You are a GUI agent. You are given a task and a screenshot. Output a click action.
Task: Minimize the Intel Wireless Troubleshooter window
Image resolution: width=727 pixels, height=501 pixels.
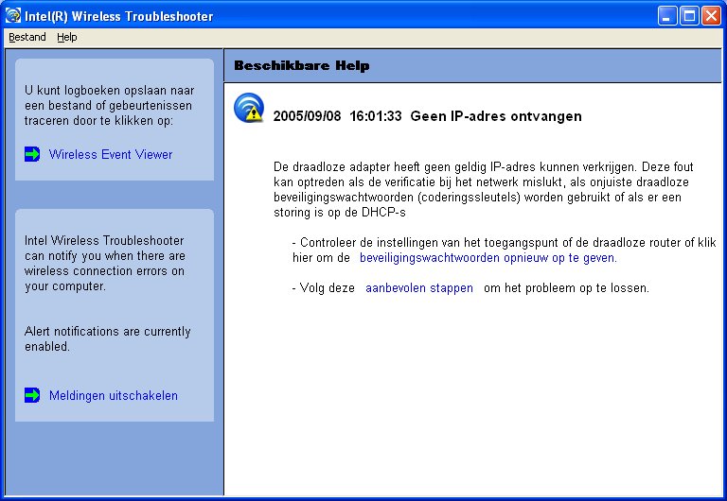click(667, 16)
